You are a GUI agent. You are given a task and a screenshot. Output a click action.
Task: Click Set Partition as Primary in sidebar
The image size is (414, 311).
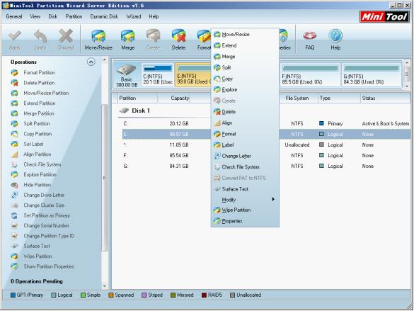40,215
